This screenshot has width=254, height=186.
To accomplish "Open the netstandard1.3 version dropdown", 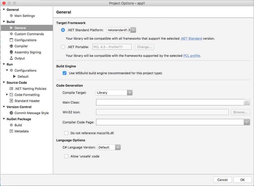I will click(x=133, y=30).
